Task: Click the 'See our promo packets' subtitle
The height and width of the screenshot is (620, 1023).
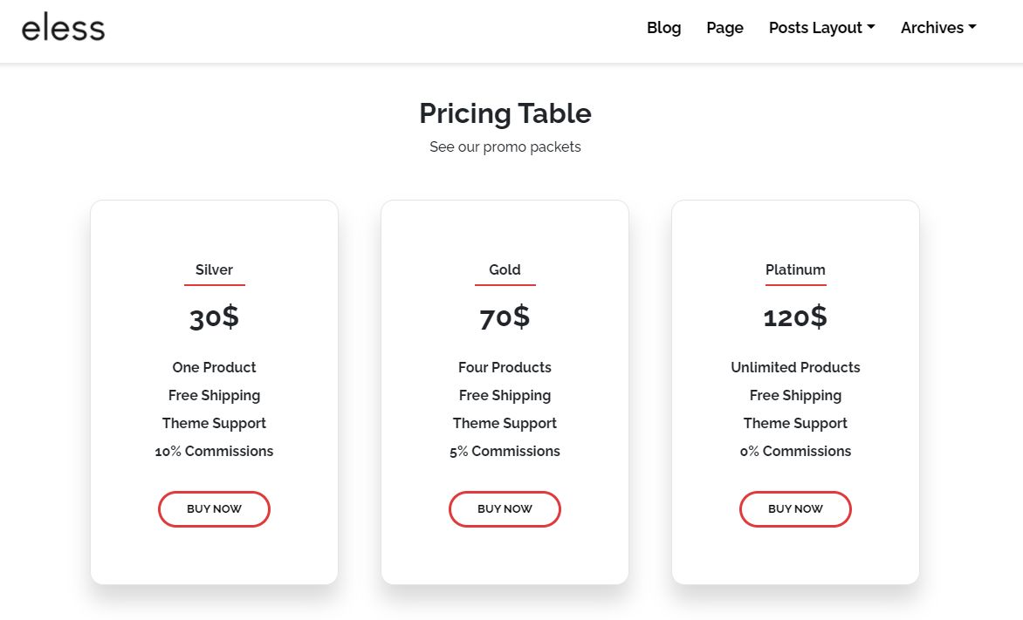Action: pos(505,146)
